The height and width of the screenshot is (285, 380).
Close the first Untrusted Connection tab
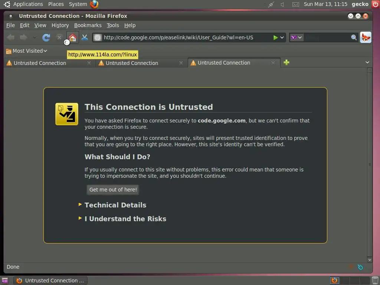pos(89,63)
